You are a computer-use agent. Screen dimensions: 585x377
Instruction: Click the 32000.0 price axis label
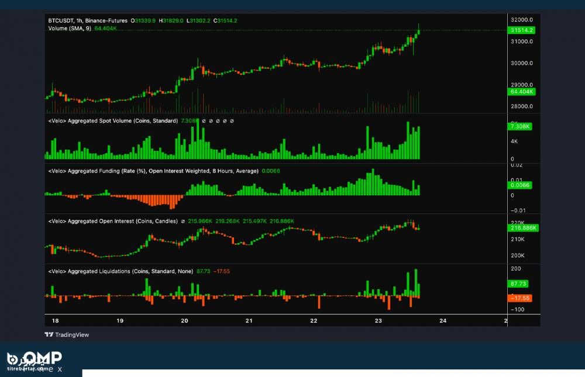point(522,20)
